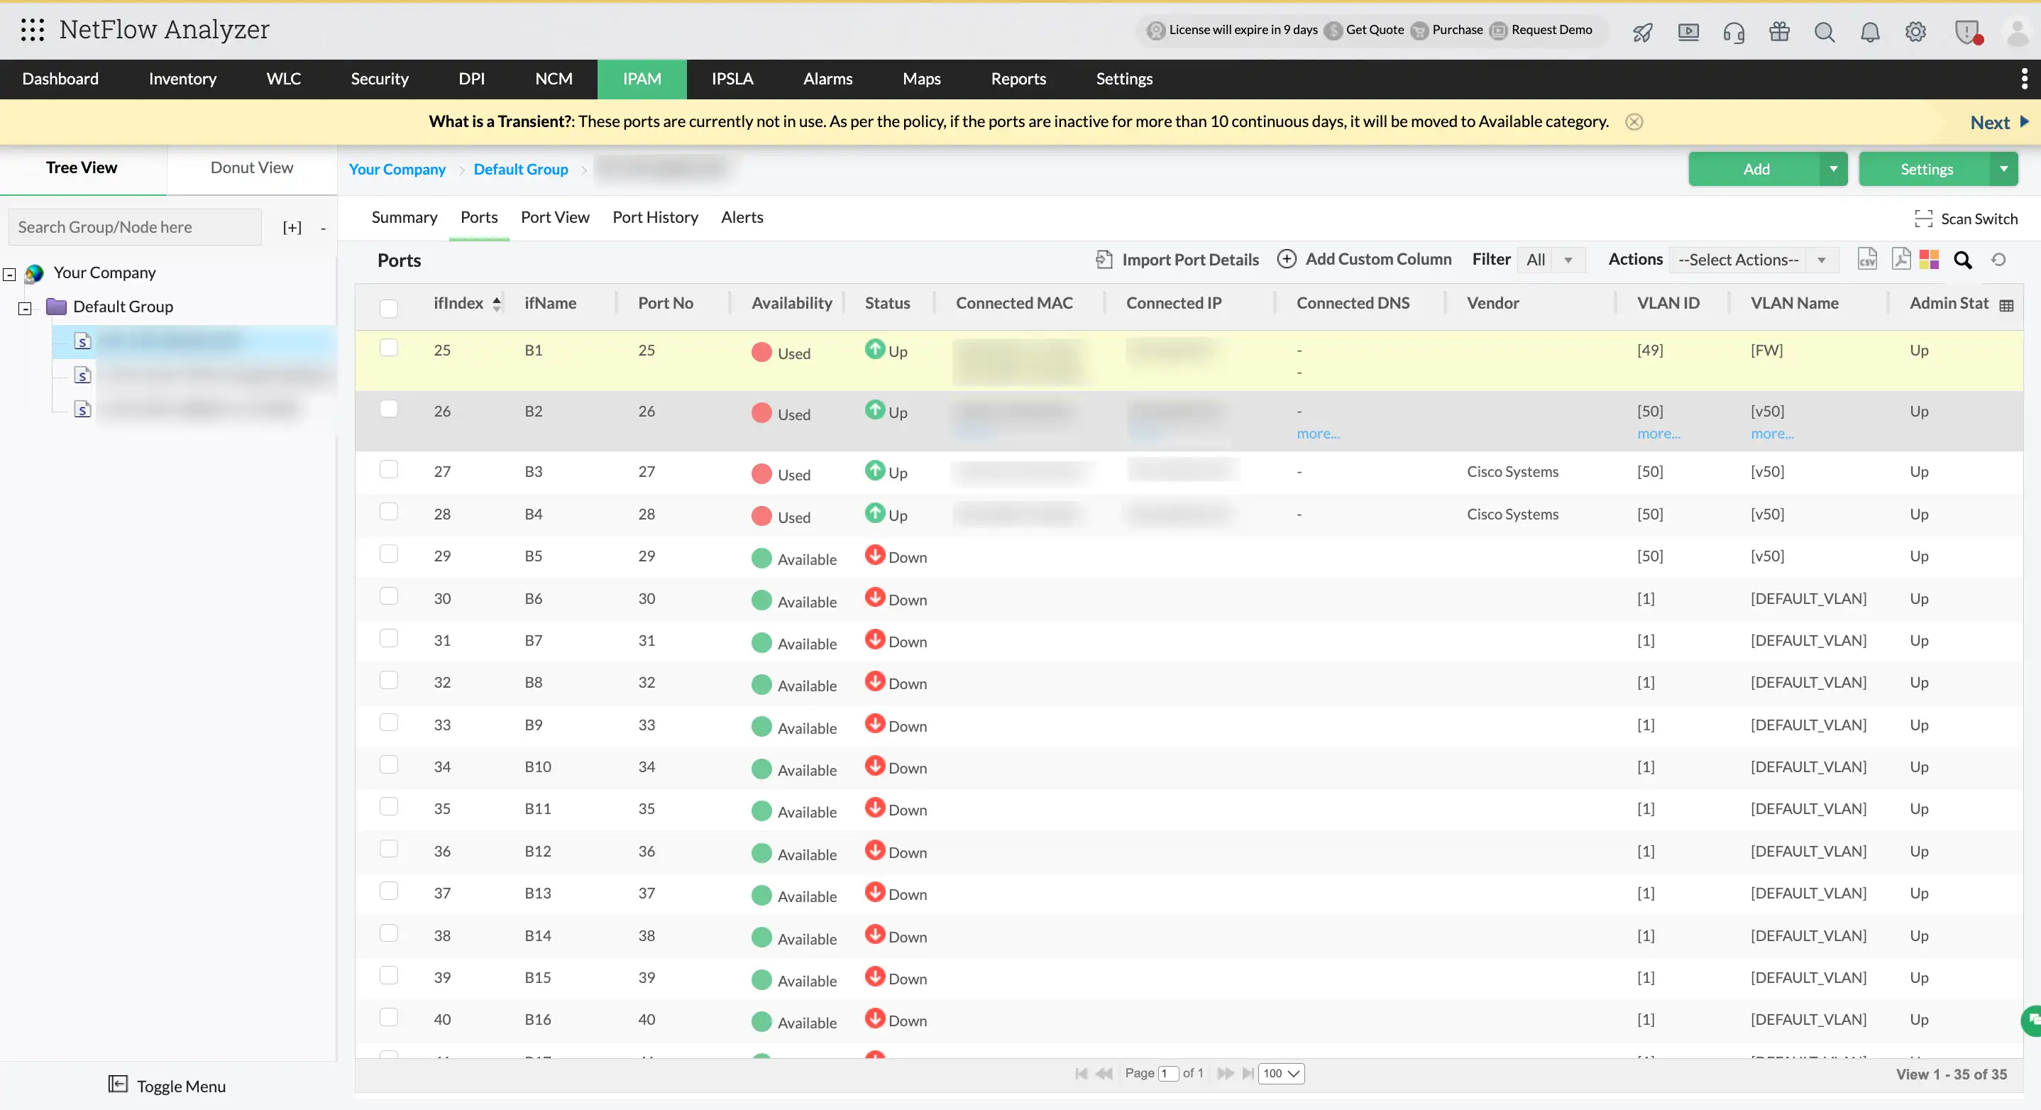The width and height of the screenshot is (2041, 1110).
Task: Click the Search Group/Node input field
Action: tap(135, 227)
